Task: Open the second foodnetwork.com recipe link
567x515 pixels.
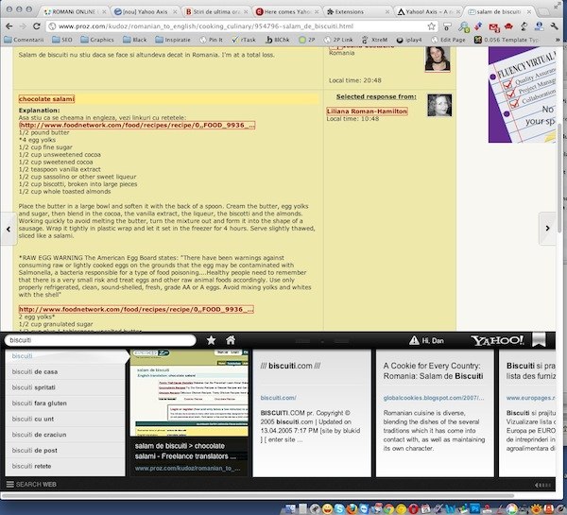Action: pos(136,310)
